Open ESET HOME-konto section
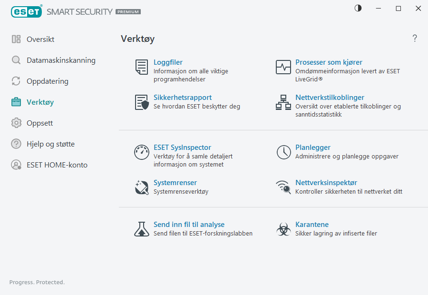This screenshot has height=295, width=428. [x=57, y=165]
